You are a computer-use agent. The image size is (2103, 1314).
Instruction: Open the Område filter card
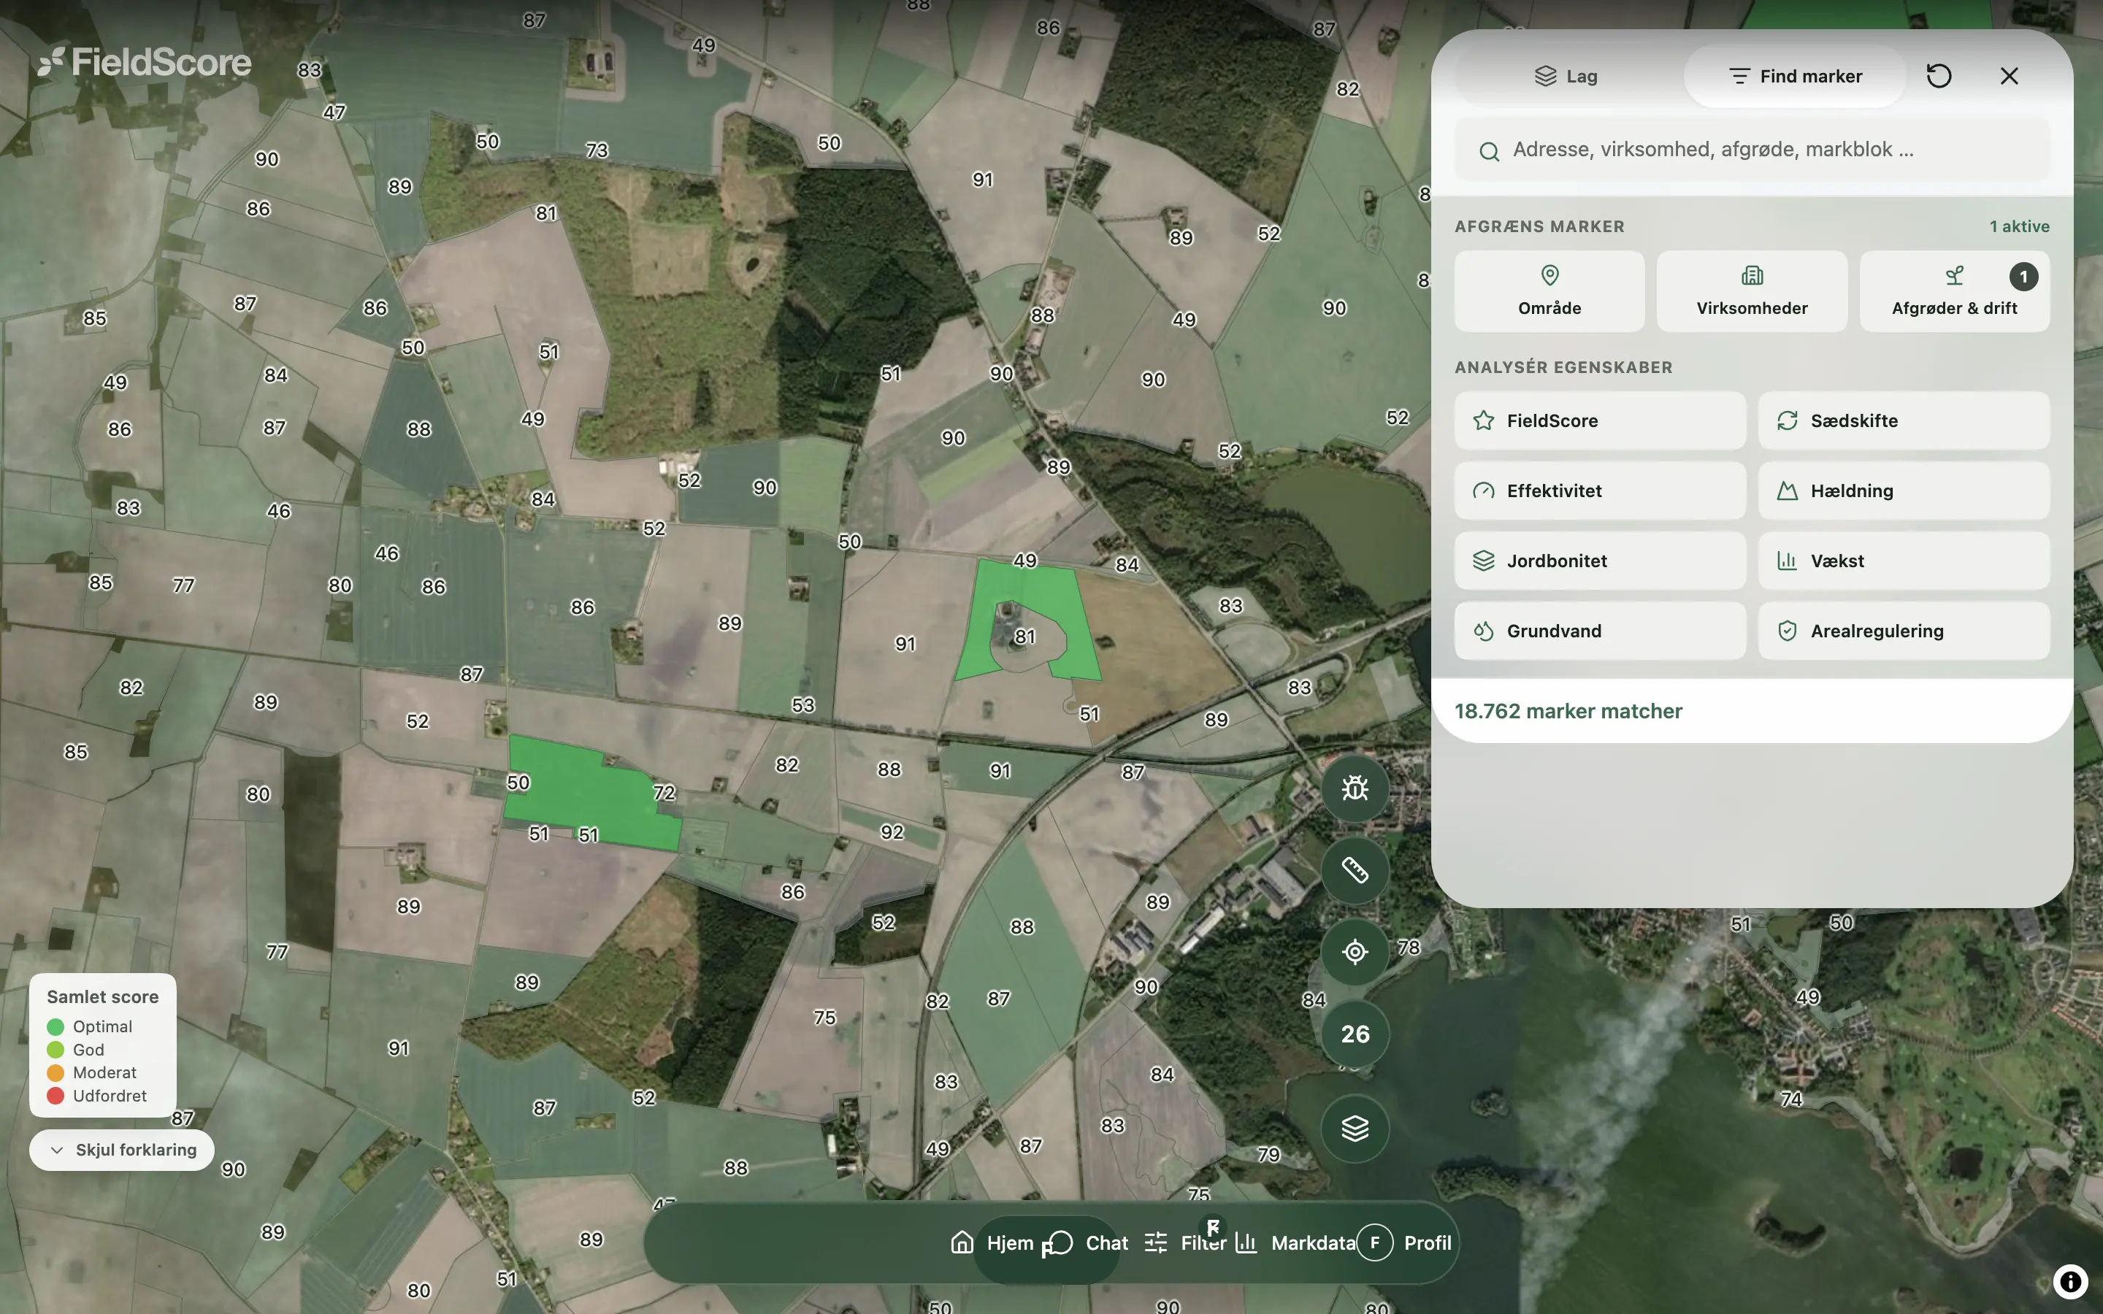click(x=1550, y=291)
